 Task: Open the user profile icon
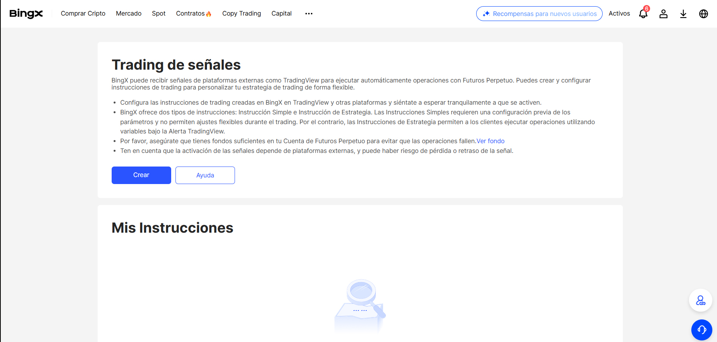point(663,14)
